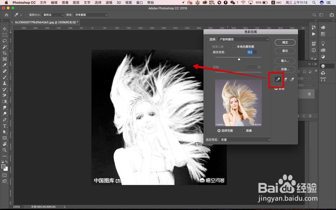Viewport: 336px width, 210px height.
Task: Choose the sample color eyedropper in dialog
Action: (278, 80)
